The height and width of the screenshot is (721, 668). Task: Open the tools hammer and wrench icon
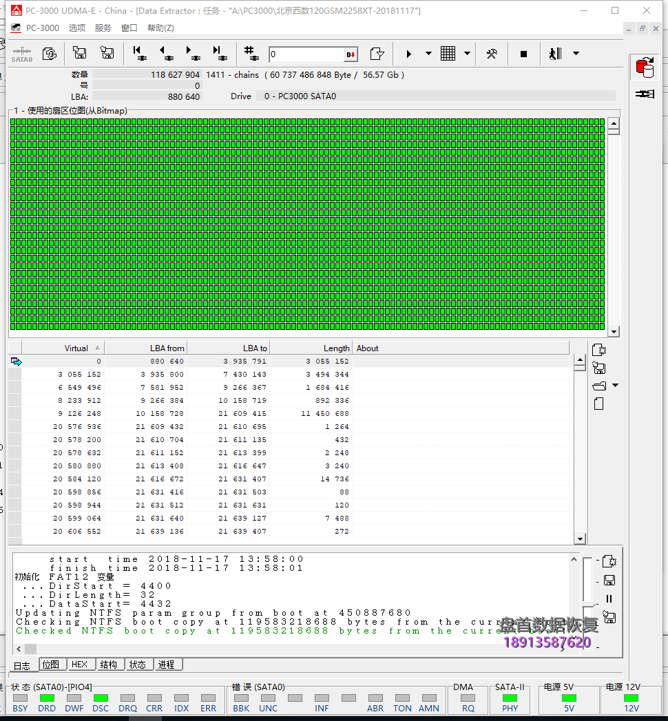point(492,54)
